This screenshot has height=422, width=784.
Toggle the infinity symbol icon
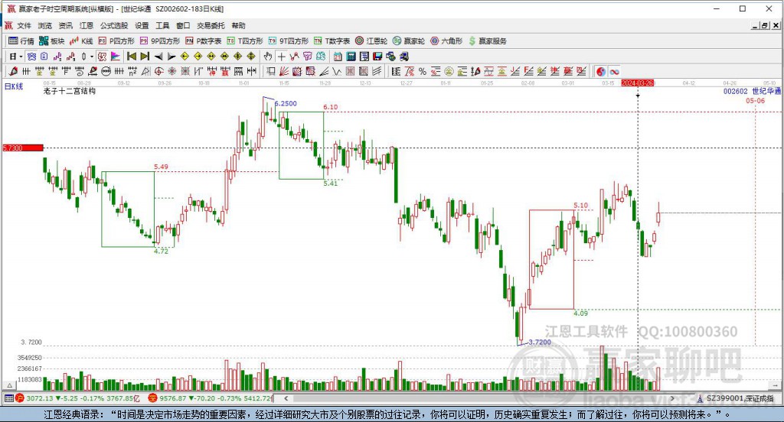pyautogui.click(x=615, y=71)
